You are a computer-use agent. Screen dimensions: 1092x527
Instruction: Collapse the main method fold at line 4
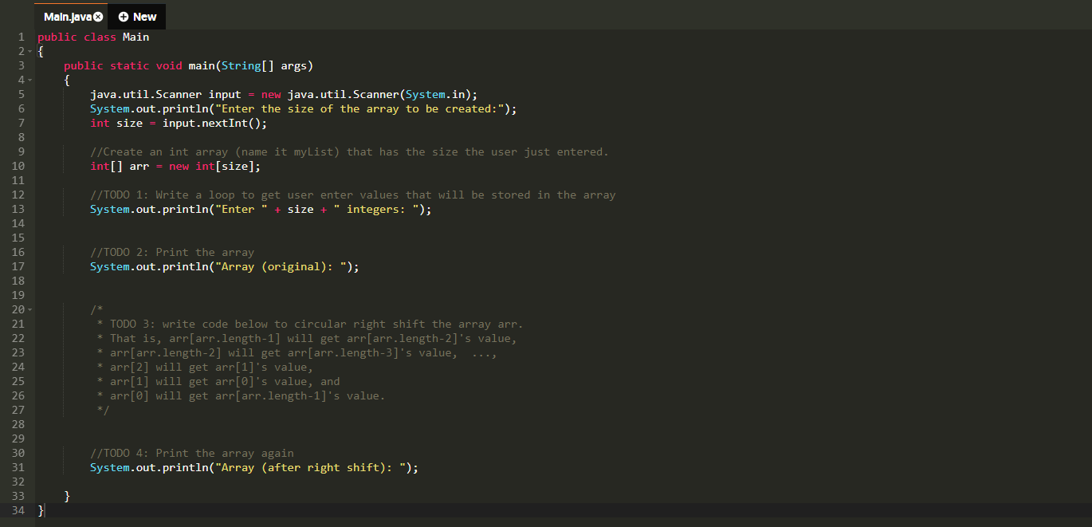[x=29, y=81]
